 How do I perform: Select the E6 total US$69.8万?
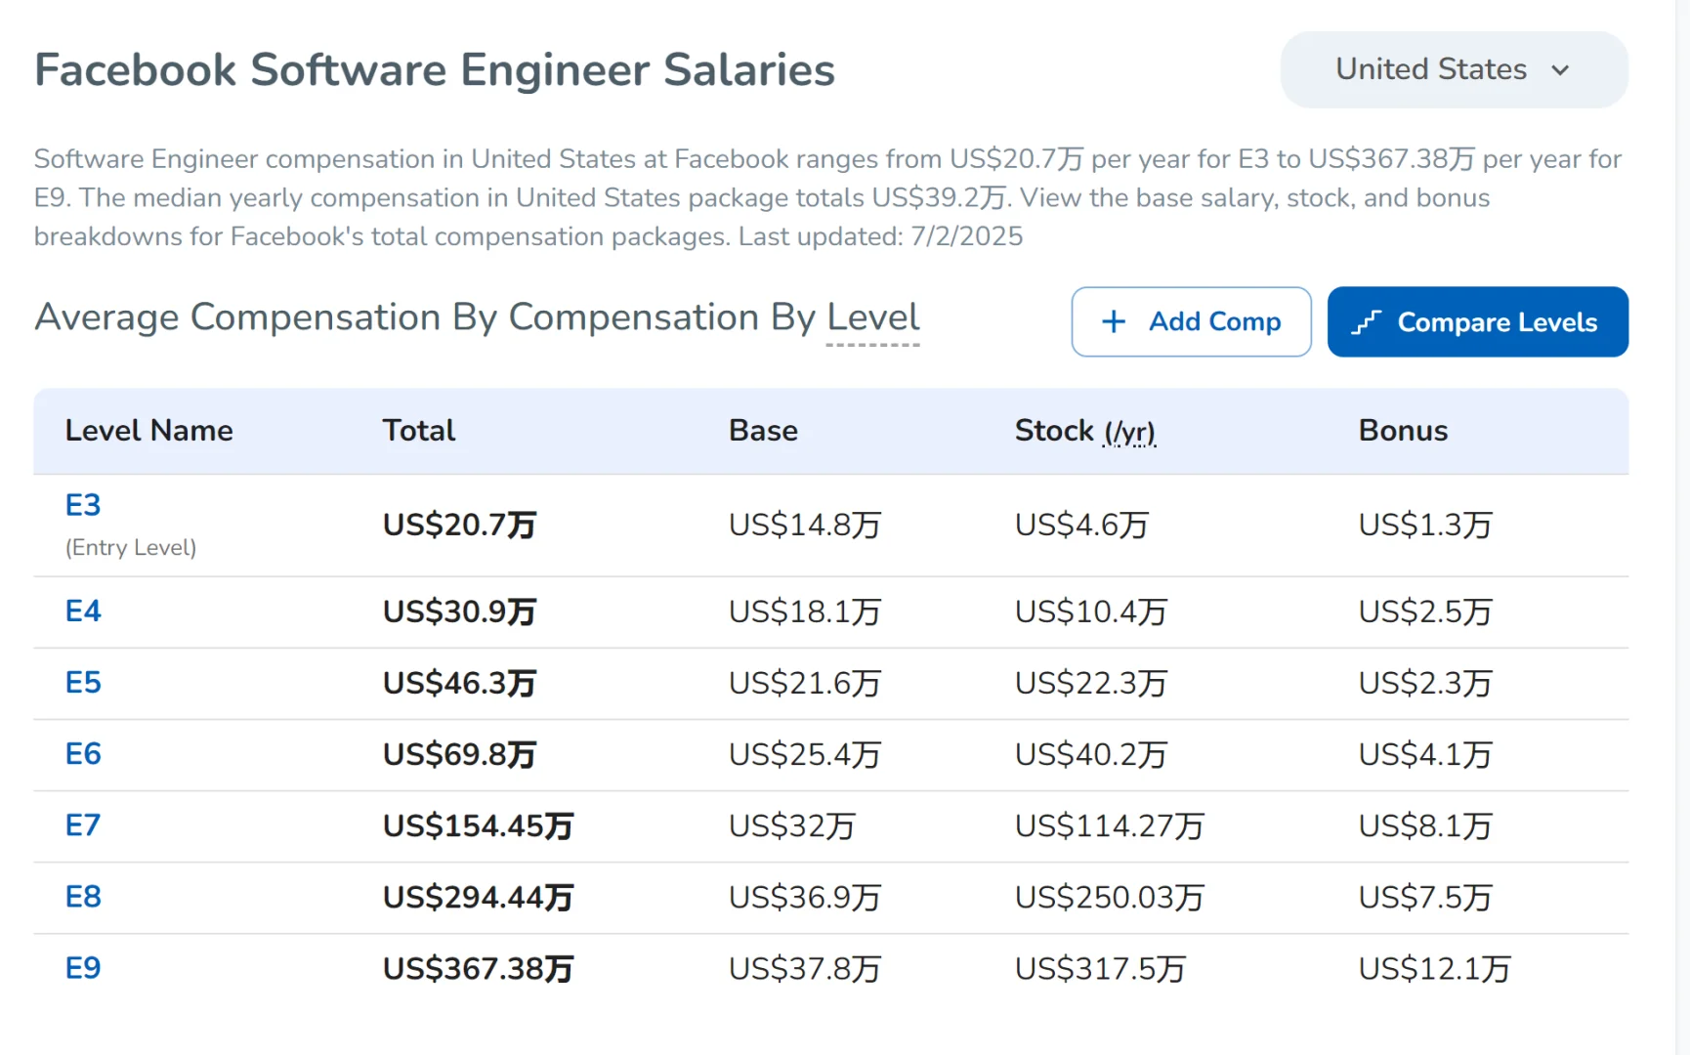click(459, 754)
